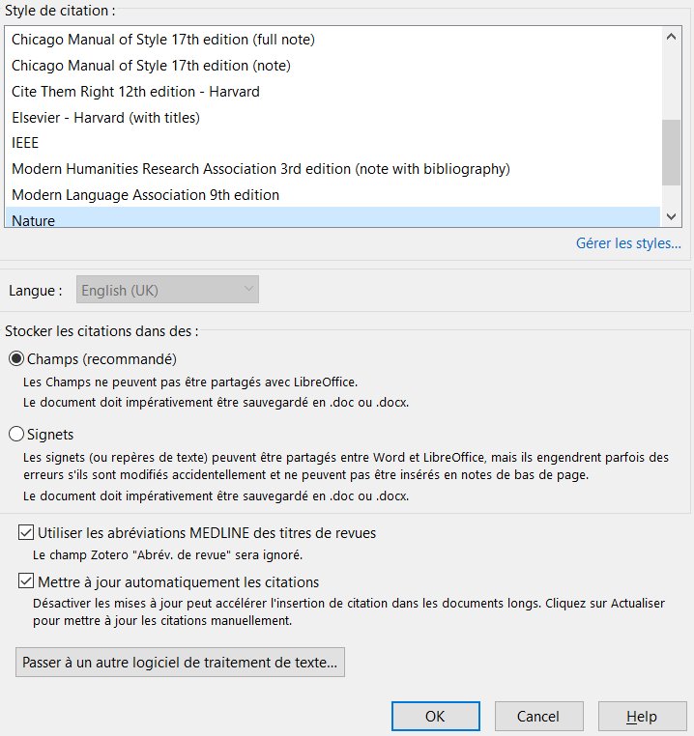The width and height of the screenshot is (694, 736).
Task: Select Modern Language Association 9th edition
Action: click(x=145, y=195)
